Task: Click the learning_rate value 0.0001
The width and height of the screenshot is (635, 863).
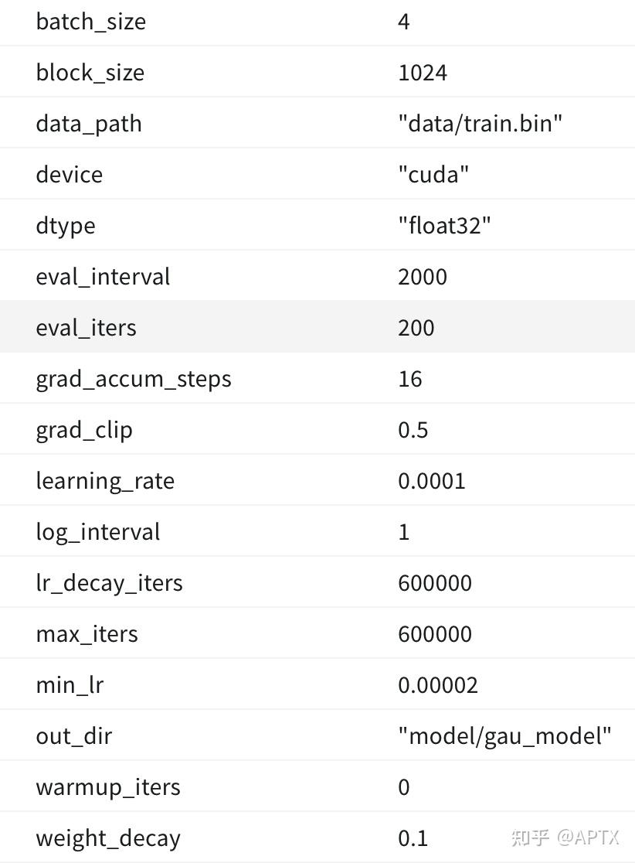Action: (432, 481)
